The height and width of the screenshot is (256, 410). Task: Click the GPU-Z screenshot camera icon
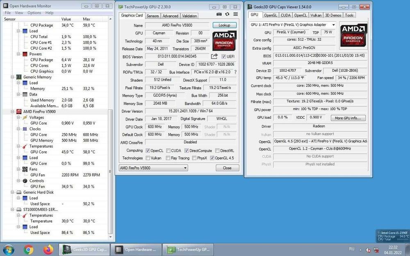pos(219,14)
